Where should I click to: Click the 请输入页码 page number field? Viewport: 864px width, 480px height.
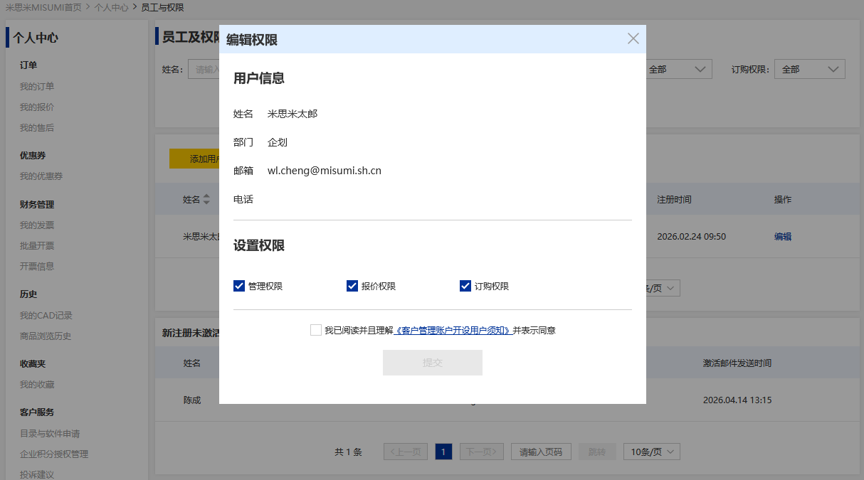click(541, 452)
